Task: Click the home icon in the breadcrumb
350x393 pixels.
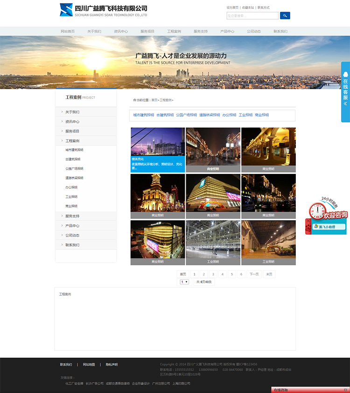Action: pyautogui.click(x=134, y=100)
